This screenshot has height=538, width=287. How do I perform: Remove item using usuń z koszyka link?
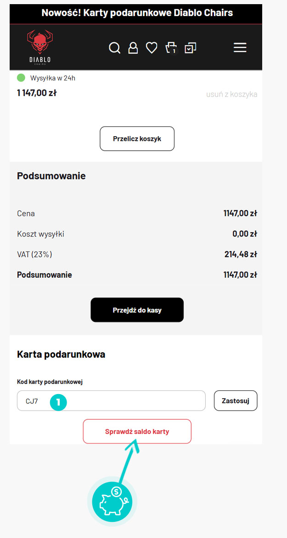point(231,94)
